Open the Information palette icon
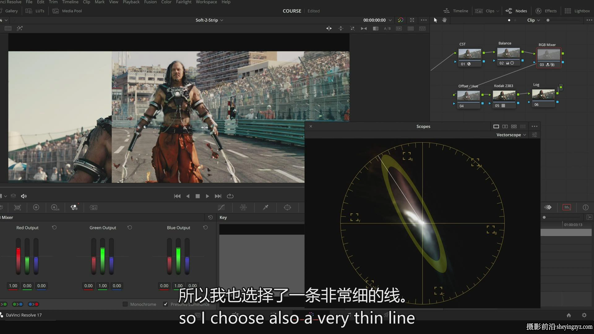 (x=586, y=208)
